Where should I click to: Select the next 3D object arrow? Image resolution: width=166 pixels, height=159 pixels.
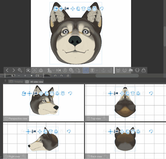[14, 70]
